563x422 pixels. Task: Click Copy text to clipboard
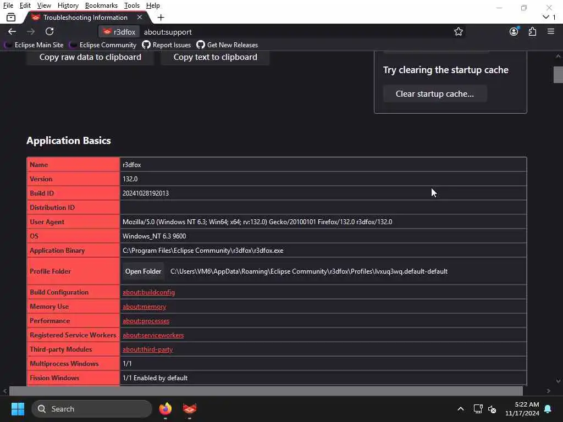pyautogui.click(x=215, y=57)
